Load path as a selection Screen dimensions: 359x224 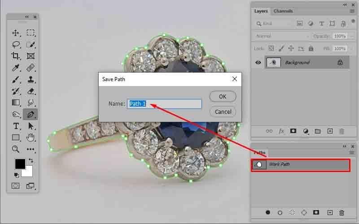[x=292, y=212]
